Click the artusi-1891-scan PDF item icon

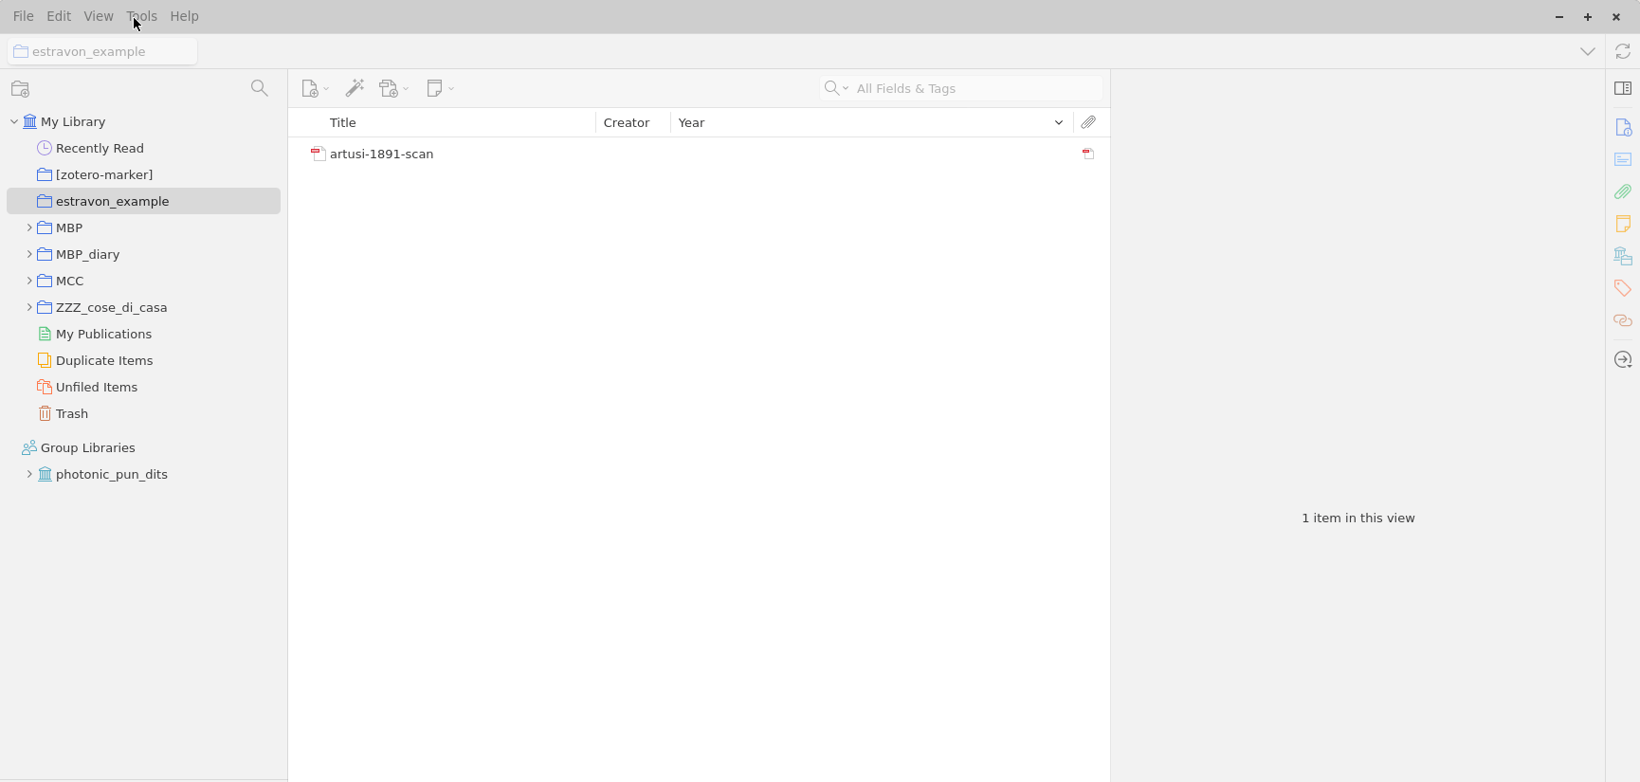(x=319, y=154)
